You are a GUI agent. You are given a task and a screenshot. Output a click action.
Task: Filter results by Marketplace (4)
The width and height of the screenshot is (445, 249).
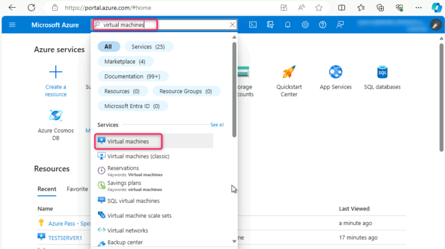pos(125,61)
